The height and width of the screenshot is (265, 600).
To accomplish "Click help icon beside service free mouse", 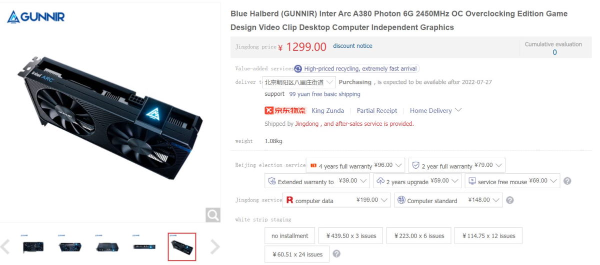I will coord(567,181).
